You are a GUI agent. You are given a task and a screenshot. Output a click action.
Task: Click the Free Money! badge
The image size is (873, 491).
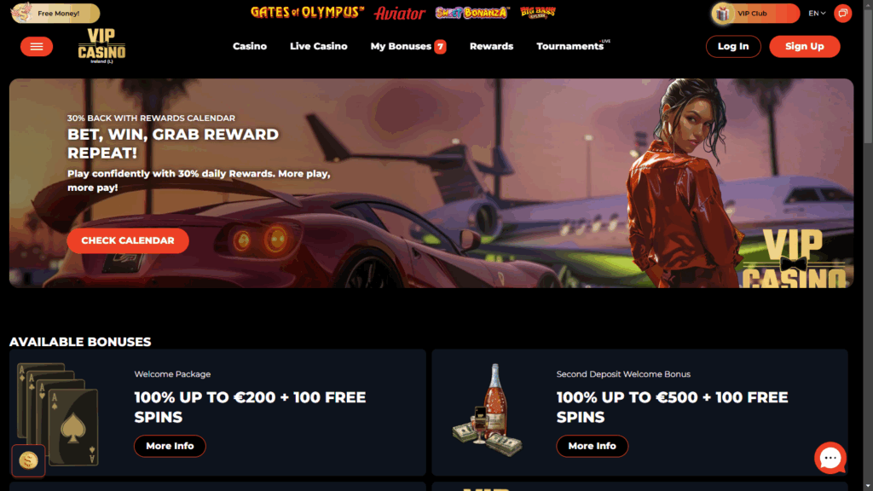(x=55, y=13)
